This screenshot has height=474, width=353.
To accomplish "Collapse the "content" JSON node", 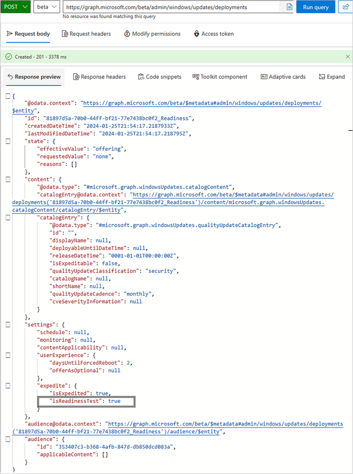I will tap(8, 179).
